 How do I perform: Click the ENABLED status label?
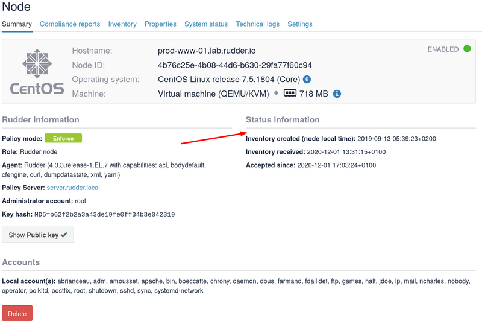pos(443,49)
